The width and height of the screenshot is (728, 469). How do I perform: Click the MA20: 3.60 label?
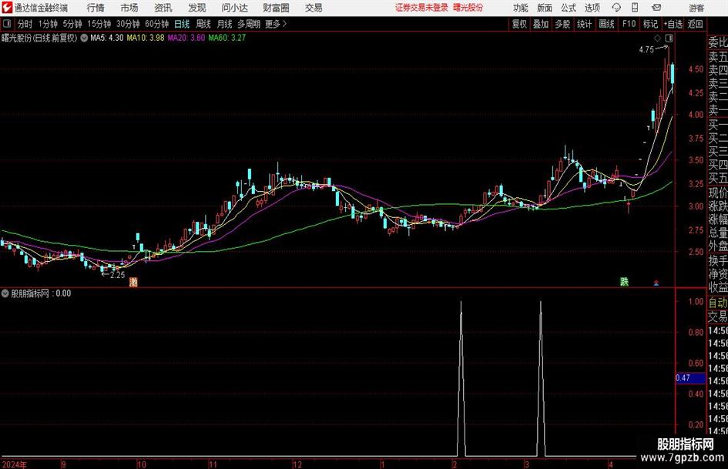click(x=186, y=38)
